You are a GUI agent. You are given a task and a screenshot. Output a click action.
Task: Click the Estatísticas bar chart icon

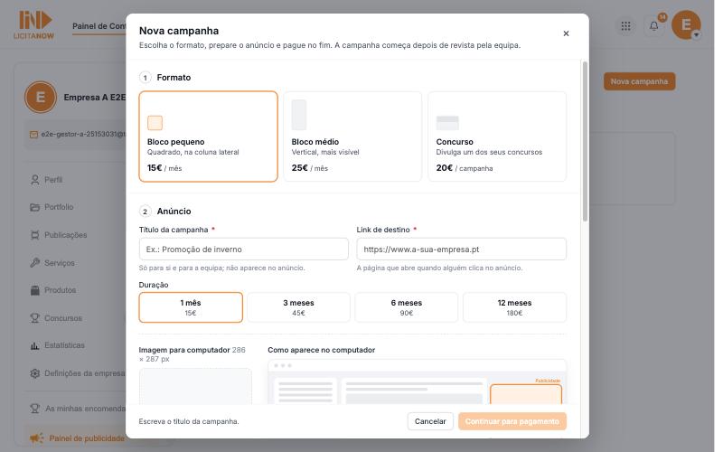(34, 345)
